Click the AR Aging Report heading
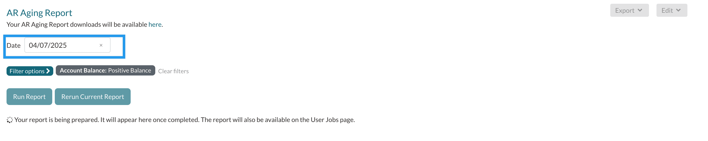 pyautogui.click(x=39, y=13)
